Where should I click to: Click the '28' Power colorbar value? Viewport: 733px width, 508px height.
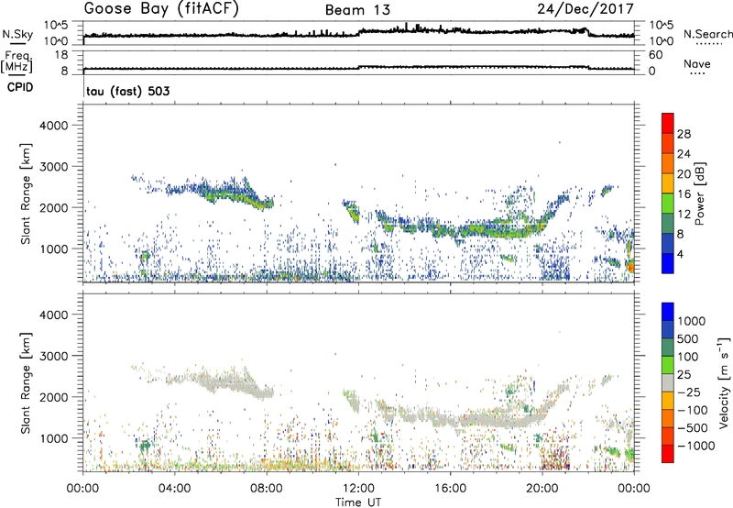pos(684,134)
